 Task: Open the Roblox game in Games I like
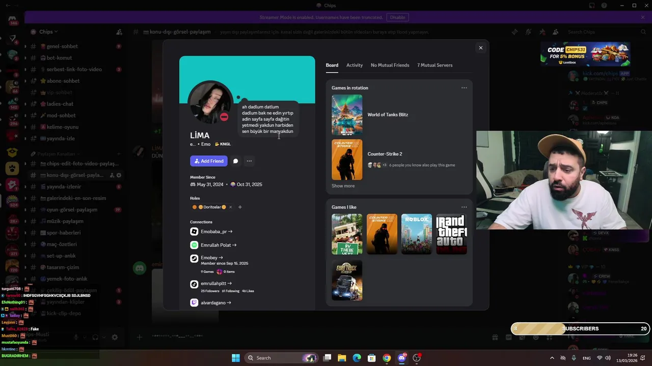pos(417,234)
